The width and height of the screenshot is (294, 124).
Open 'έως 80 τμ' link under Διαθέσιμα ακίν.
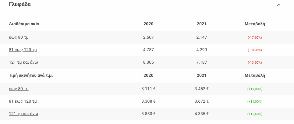pyautogui.click(x=19, y=37)
